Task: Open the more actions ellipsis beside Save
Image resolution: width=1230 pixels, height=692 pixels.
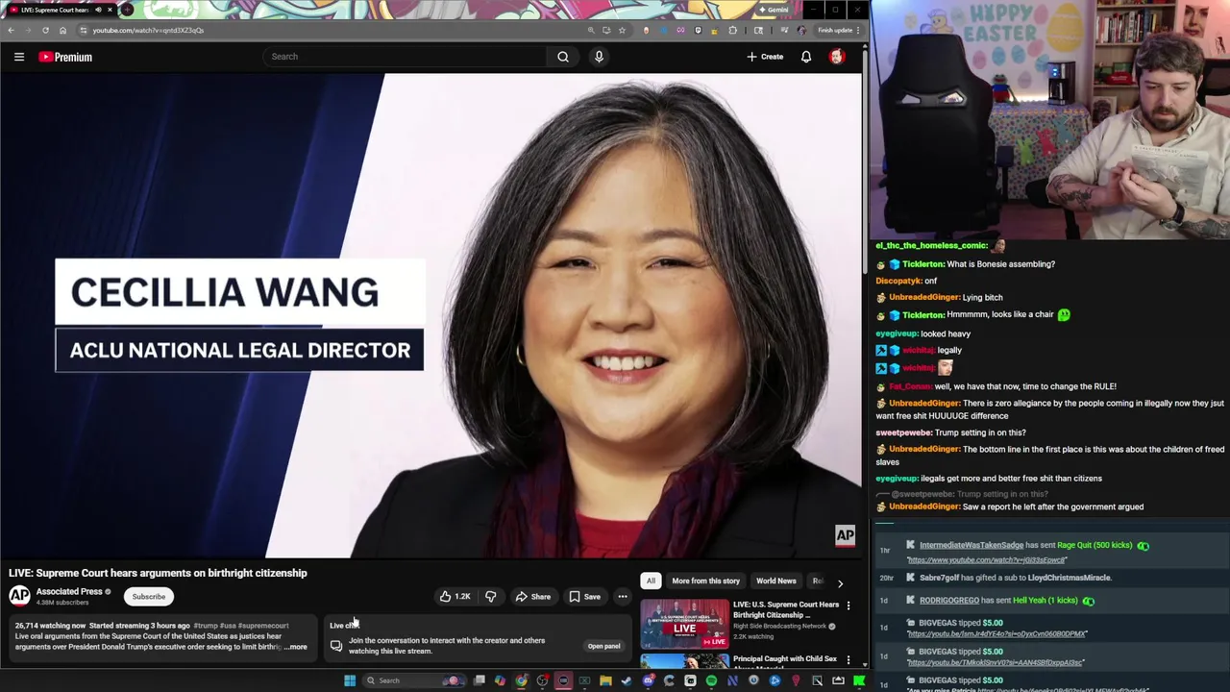Action: [x=623, y=597]
